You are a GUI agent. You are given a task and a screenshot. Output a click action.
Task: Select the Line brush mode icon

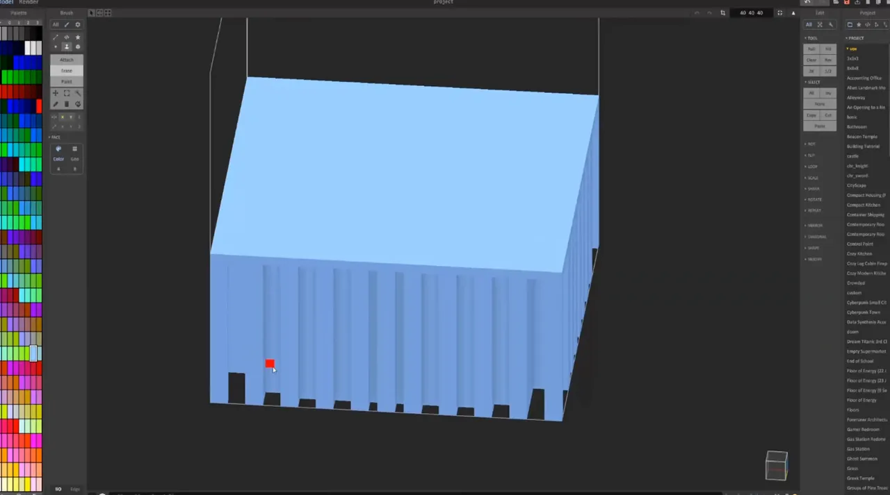coord(56,37)
